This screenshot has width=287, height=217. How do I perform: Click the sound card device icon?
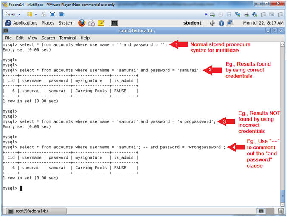pyautogui.click(x=255, y=14)
